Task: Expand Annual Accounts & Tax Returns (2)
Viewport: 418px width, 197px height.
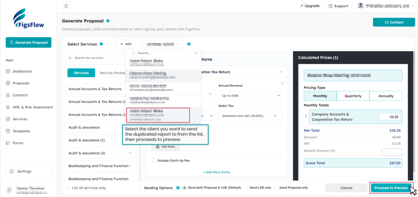Action: point(95,114)
